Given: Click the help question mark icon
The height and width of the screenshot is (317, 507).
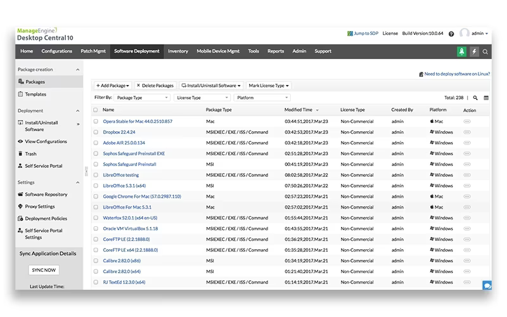Looking at the screenshot, I should (451, 34).
